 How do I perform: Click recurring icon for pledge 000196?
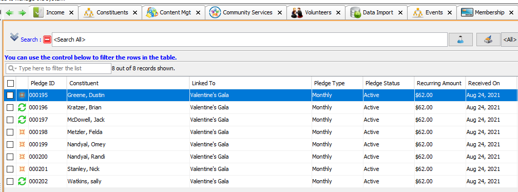coord(22,107)
